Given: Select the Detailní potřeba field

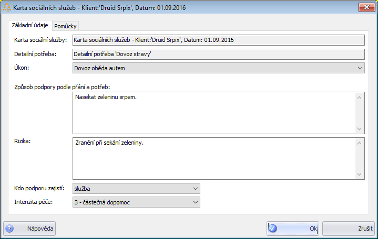Looking at the screenshot, I should [x=218, y=53].
